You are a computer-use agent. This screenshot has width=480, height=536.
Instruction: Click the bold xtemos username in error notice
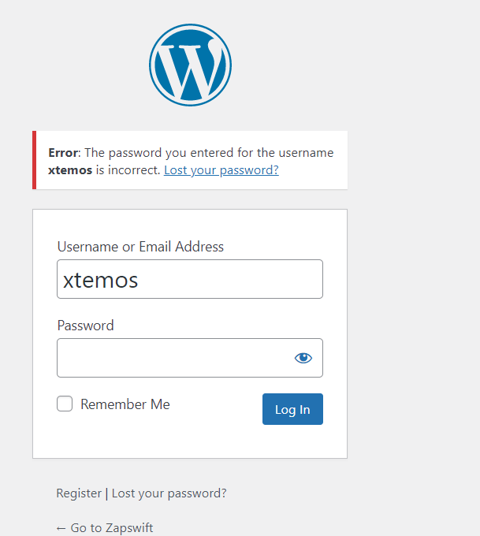70,169
